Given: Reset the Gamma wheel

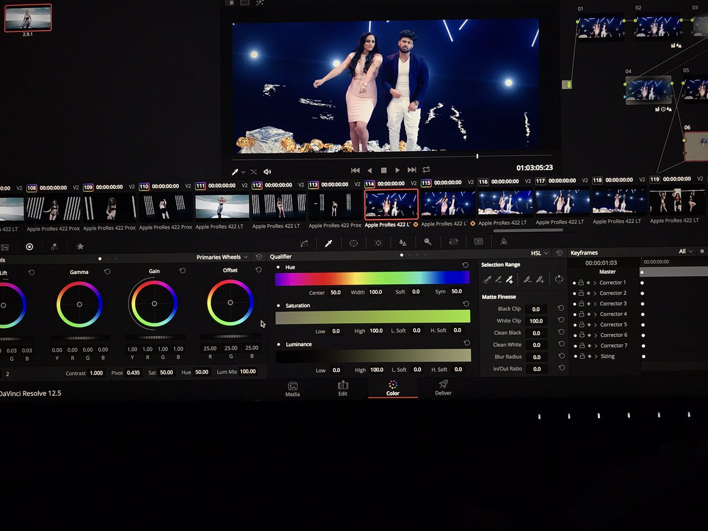Looking at the screenshot, I should 107,271.
